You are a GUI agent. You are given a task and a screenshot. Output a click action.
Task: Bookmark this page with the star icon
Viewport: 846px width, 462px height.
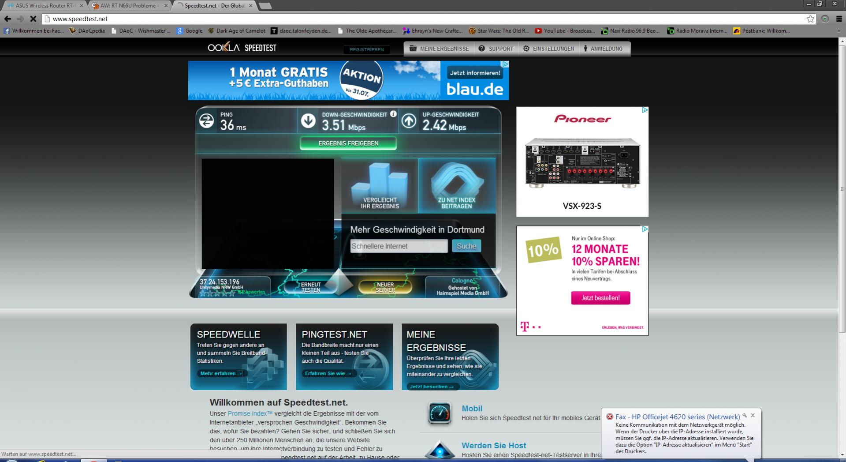tap(810, 19)
